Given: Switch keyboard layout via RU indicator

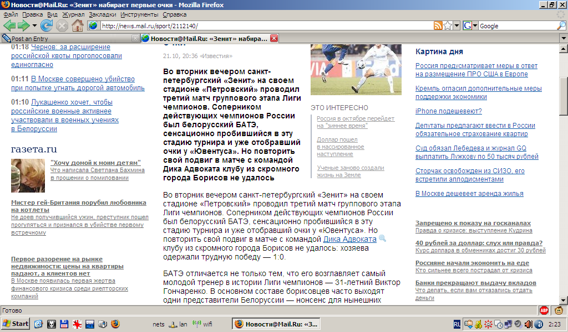Looking at the screenshot, I should pyautogui.click(x=457, y=324).
